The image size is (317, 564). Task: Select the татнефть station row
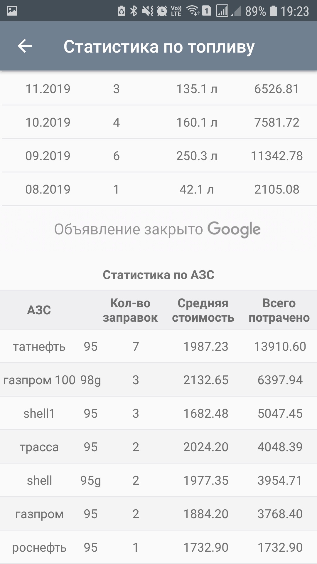point(158,346)
